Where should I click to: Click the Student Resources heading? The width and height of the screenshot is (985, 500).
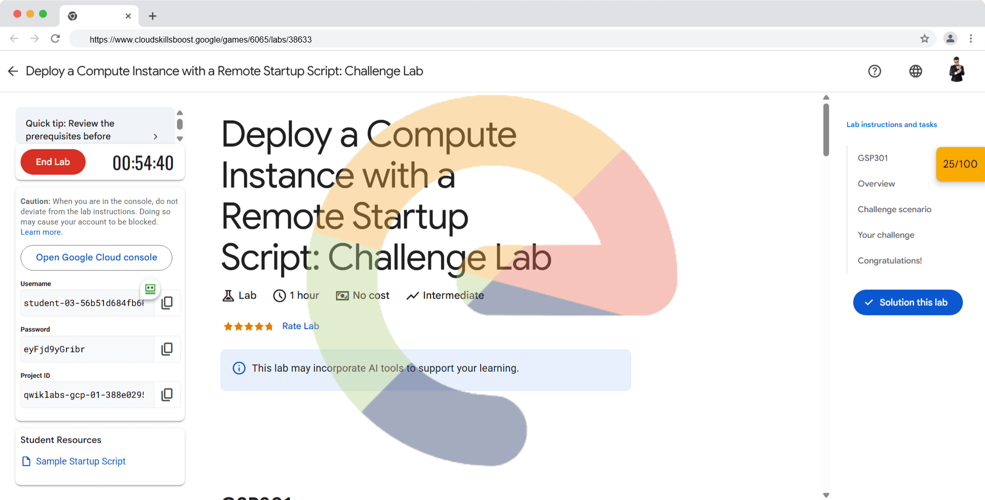point(61,440)
